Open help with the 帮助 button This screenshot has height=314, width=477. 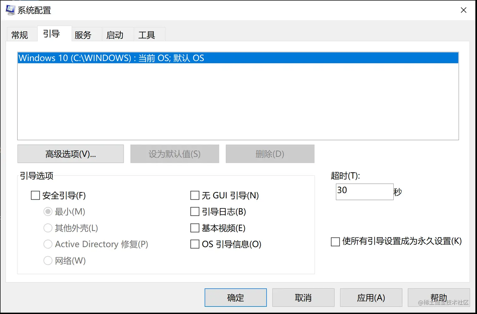pos(439,298)
